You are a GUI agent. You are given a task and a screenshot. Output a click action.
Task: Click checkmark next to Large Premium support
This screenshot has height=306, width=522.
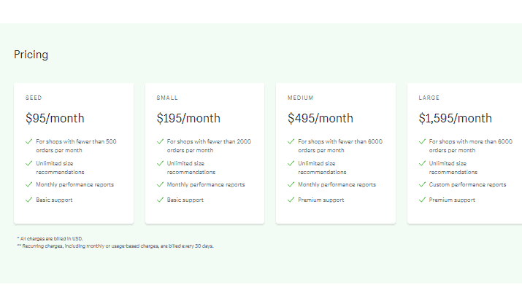[422, 200]
